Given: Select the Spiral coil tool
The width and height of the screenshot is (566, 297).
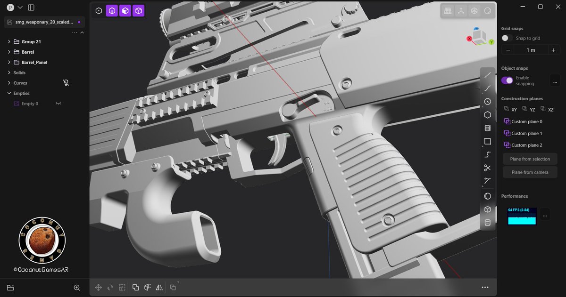Looking at the screenshot, I should (488, 128).
